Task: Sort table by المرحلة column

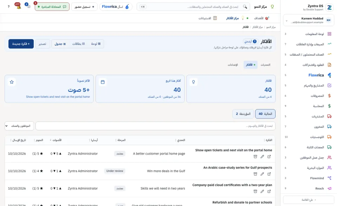Action: pos(120,140)
